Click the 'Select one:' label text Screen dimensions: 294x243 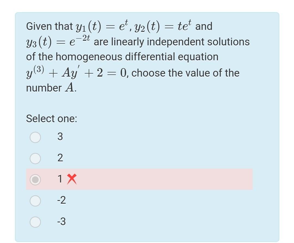pyautogui.click(x=51, y=119)
